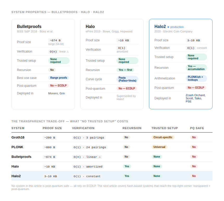
Task: Click the TRUSTED SETUP column header
Action: (x=165, y=128)
